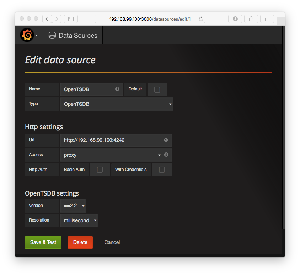
Task: Click the "Access" label
Action: [36, 155]
